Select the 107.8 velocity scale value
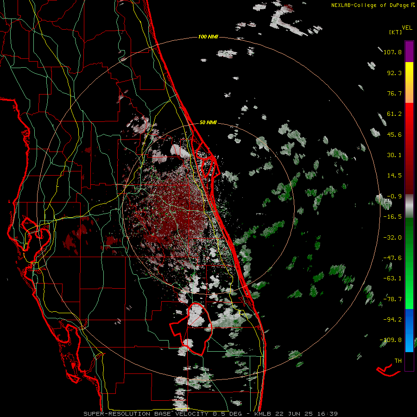The image size is (417, 417). click(x=392, y=52)
